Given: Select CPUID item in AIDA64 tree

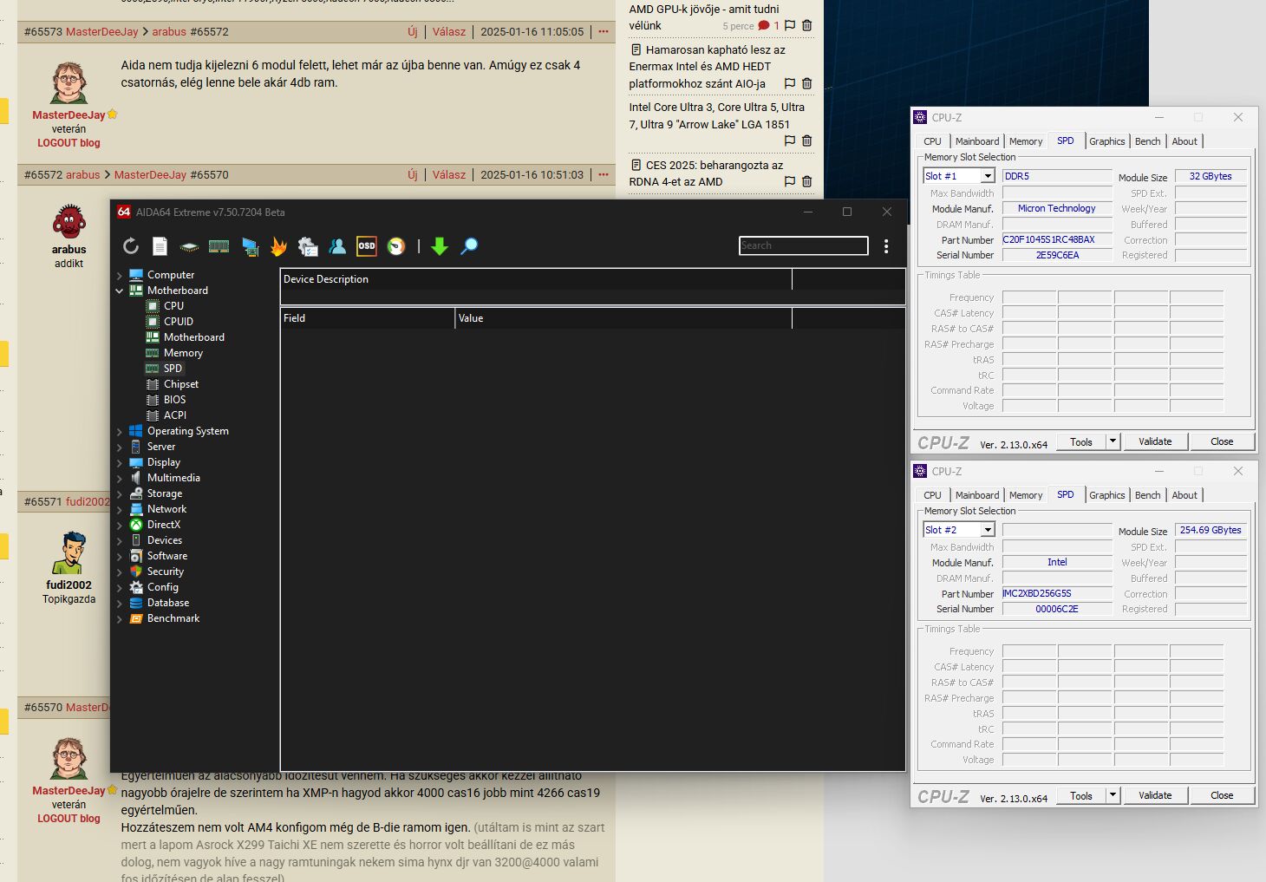Looking at the screenshot, I should pyautogui.click(x=178, y=322).
